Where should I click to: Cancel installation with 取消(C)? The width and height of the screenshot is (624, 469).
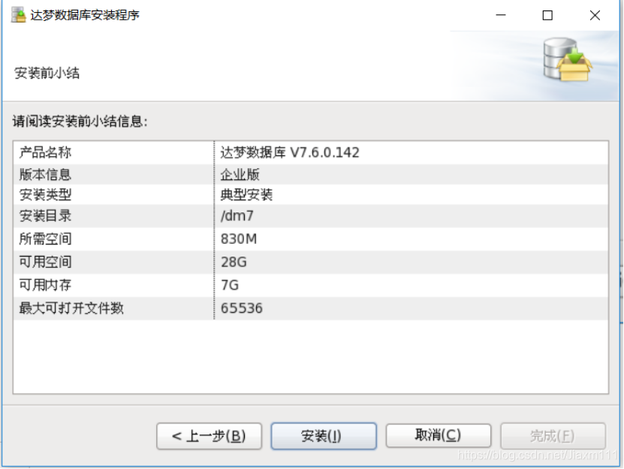pyautogui.click(x=439, y=435)
